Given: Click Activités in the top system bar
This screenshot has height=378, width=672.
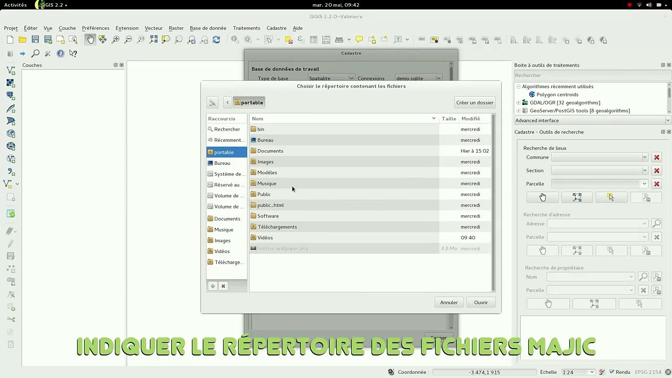Looking at the screenshot, I should tap(15, 5).
